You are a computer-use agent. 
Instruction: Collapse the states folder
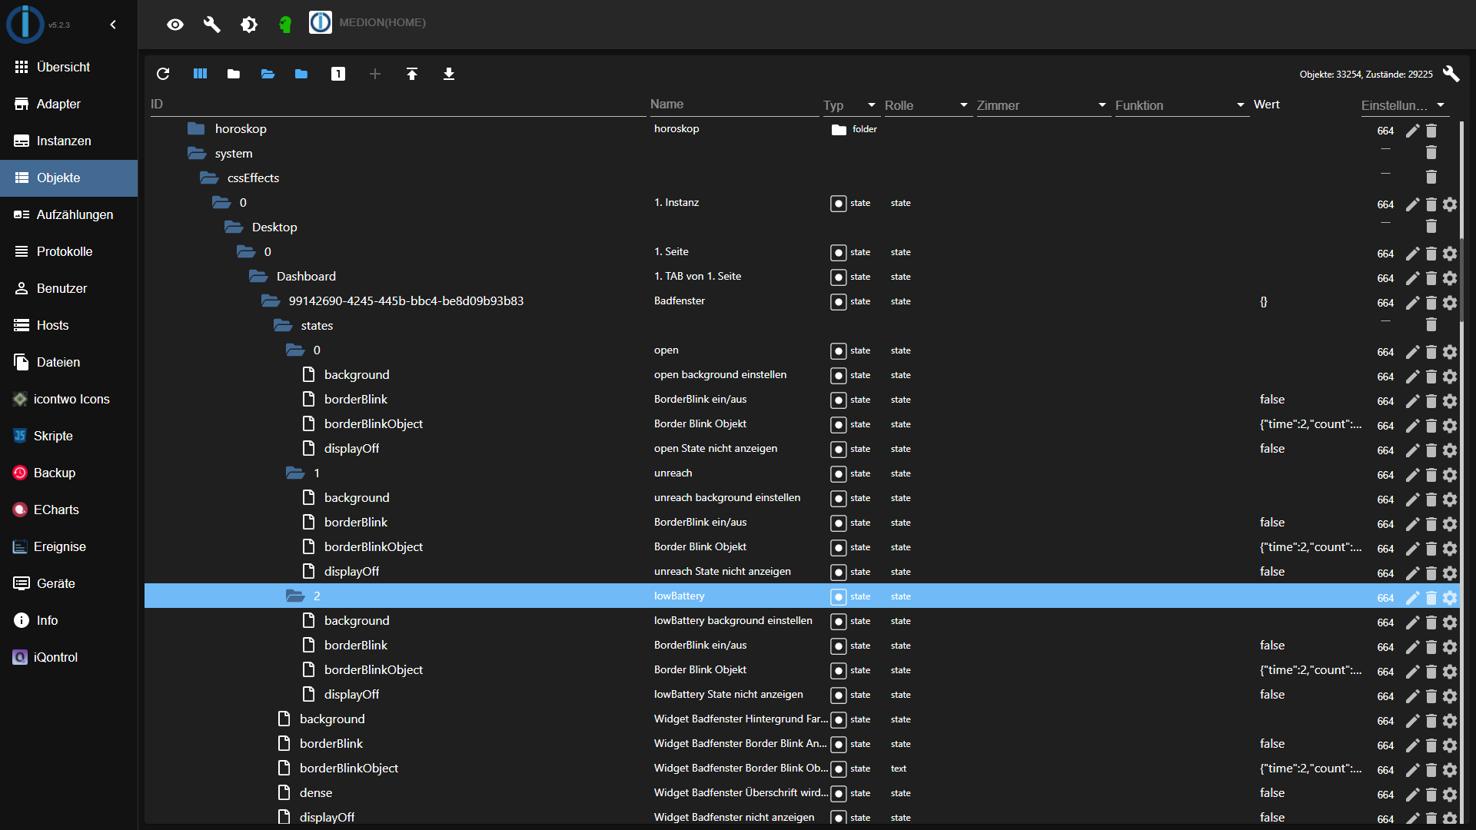coord(283,325)
